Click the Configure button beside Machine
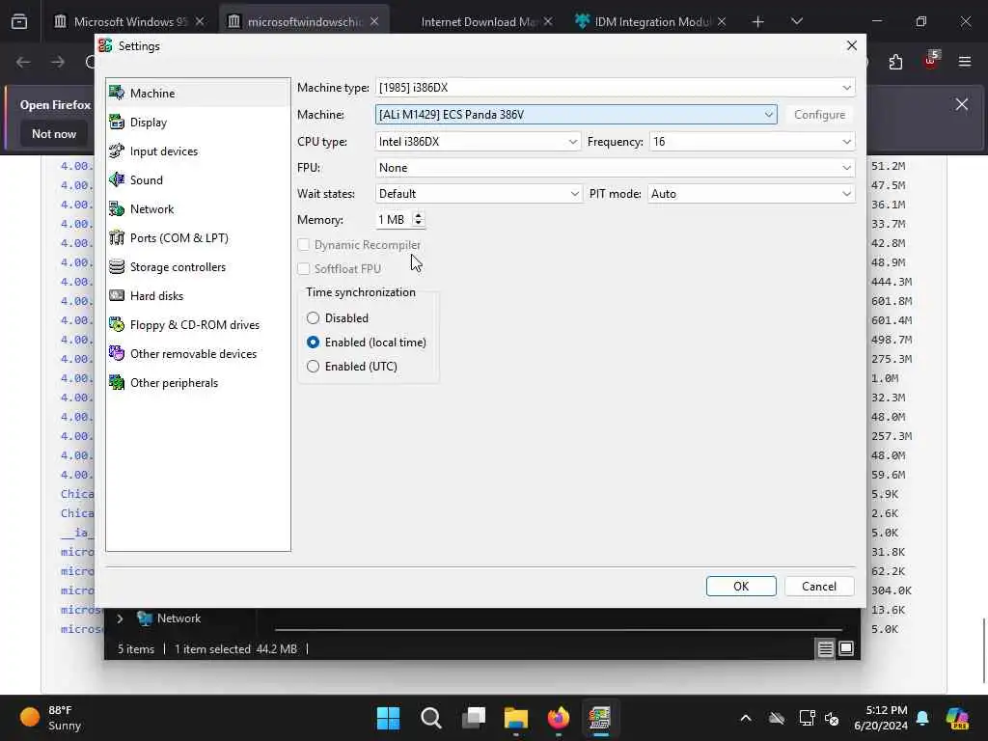The width and height of the screenshot is (988, 741). [x=819, y=115]
